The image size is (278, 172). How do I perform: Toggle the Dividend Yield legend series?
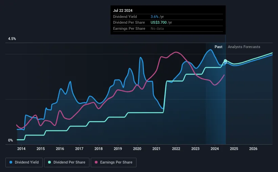(x=24, y=163)
